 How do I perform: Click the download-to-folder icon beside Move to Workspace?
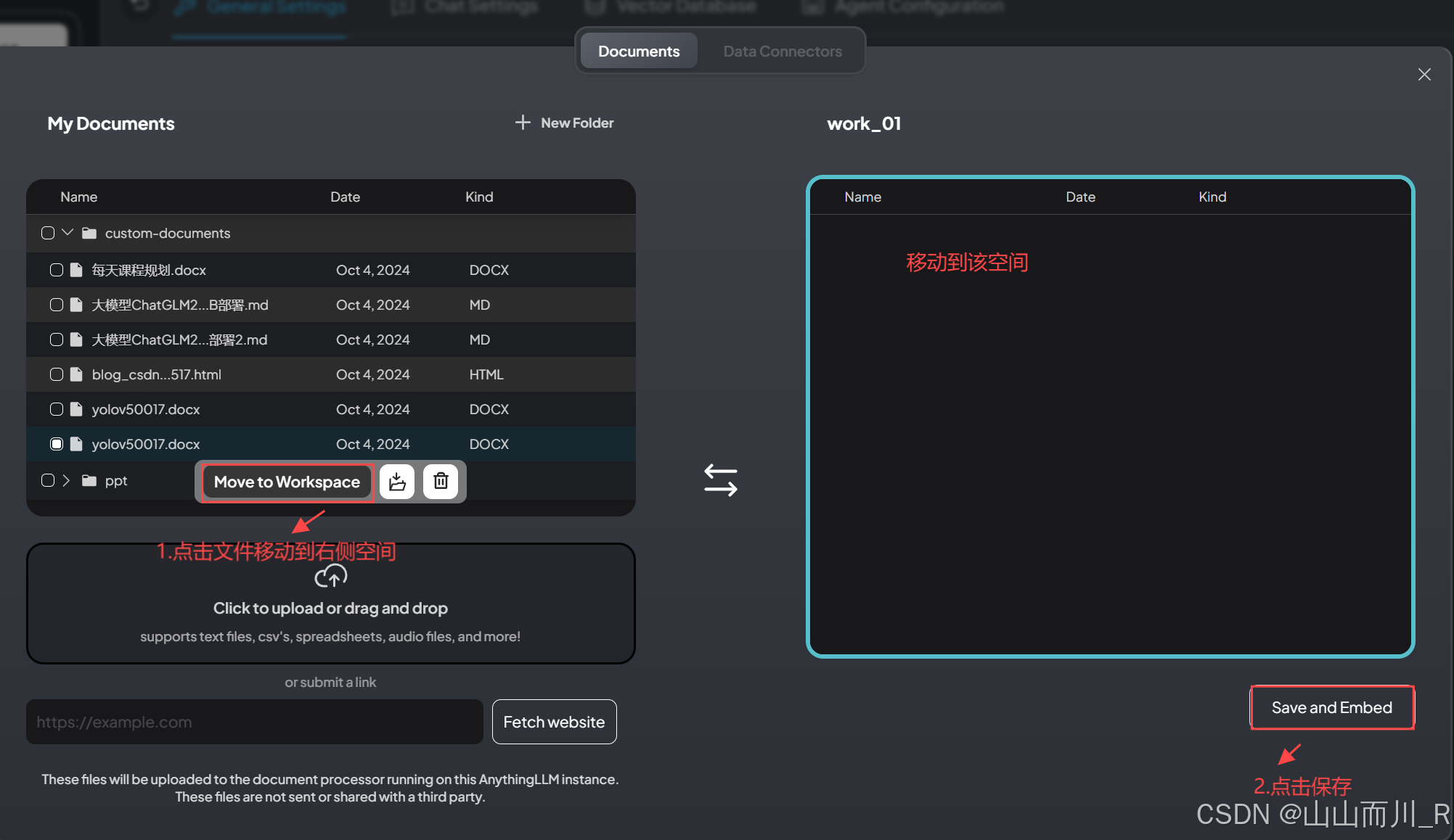397,482
